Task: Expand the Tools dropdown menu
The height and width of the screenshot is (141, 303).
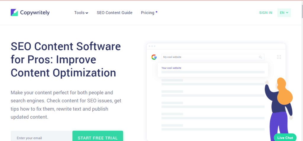Action: pyautogui.click(x=81, y=13)
